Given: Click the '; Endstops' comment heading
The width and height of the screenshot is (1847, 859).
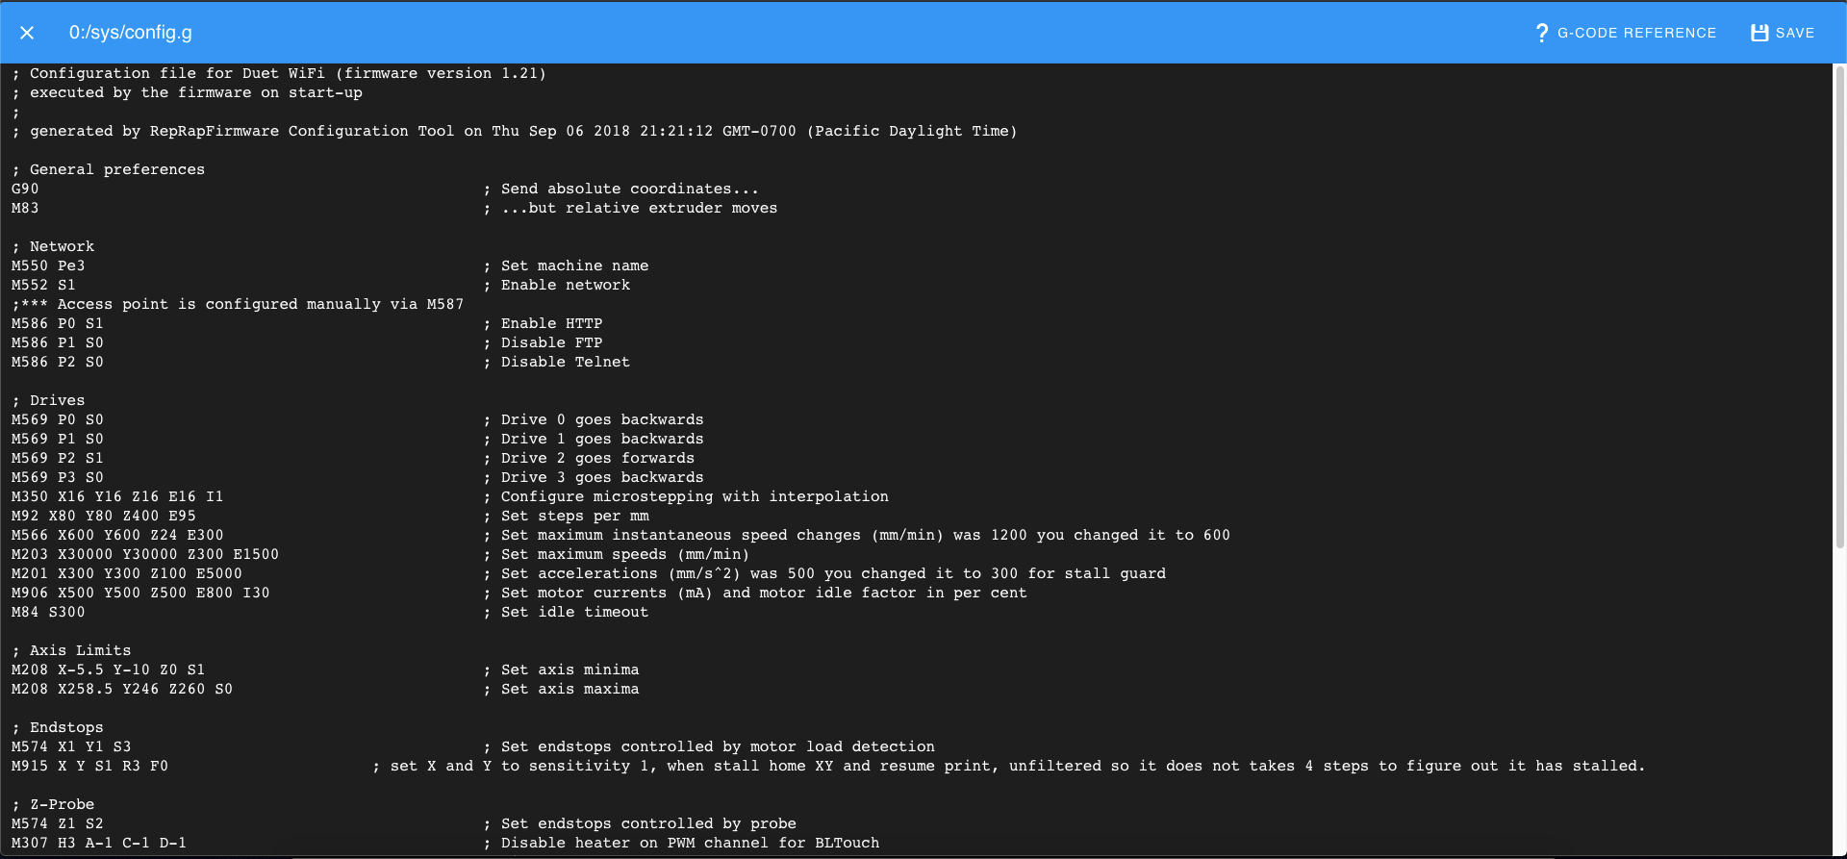Looking at the screenshot, I should coord(58,727).
